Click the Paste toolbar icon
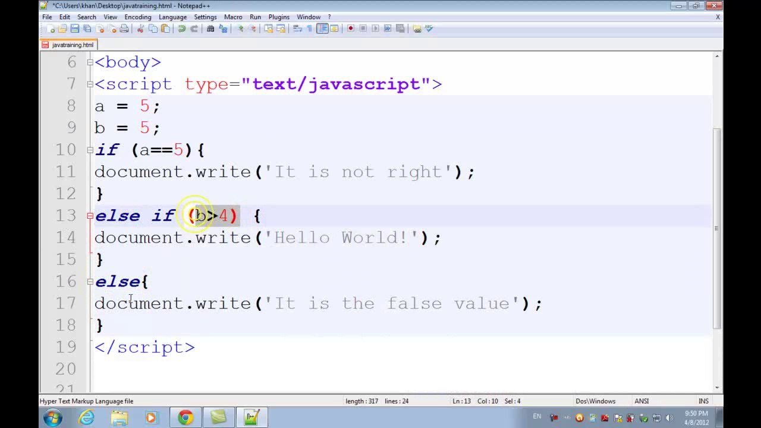Screen dimensions: 761x428 (x=165, y=29)
